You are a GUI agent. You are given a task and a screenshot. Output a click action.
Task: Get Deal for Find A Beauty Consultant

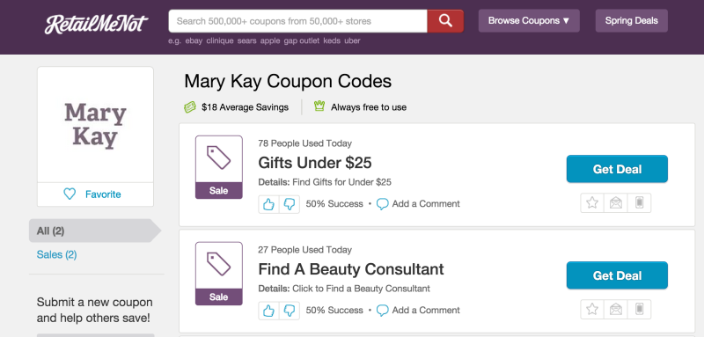coord(617,275)
